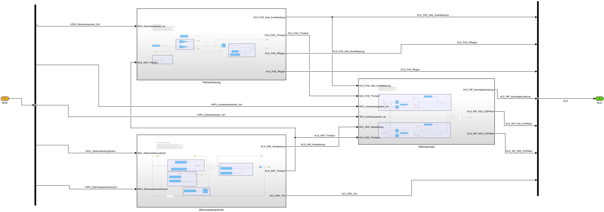This screenshot has height=212, width=604.
Task: Click the <RSH_Raumtemperatur_Ist> signal label
Action: click(x=85, y=24)
